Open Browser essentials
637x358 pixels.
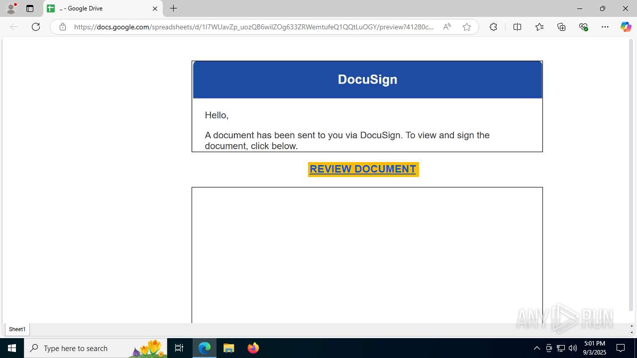(584, 27)
